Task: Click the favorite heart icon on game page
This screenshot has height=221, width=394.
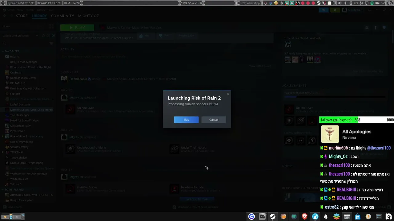Action: pyautogui.click(x=384, y=28)
